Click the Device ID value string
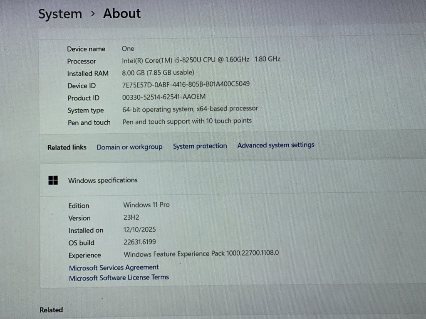Image resolution: width=426 pixels, height=319 pixels. 186,84
